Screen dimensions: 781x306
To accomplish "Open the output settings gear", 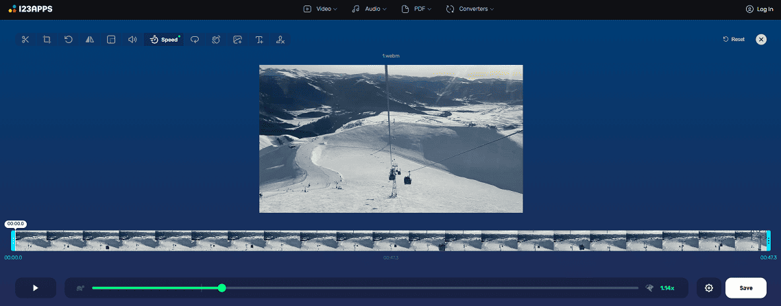I will 709,288.
